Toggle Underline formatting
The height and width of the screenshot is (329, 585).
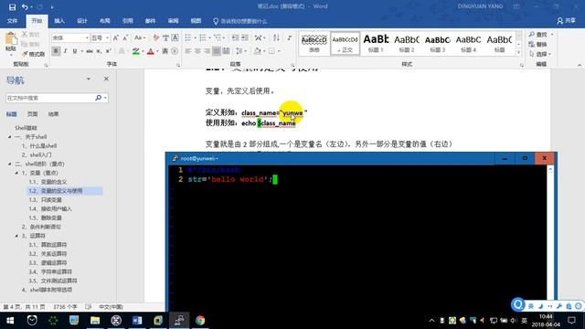tap(75, 51)
